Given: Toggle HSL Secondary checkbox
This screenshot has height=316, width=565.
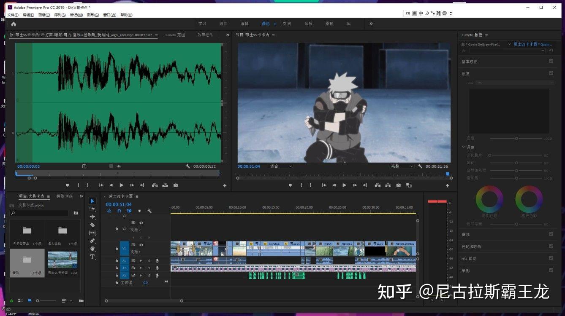Looking at the screenshot, I should [551, 258].
